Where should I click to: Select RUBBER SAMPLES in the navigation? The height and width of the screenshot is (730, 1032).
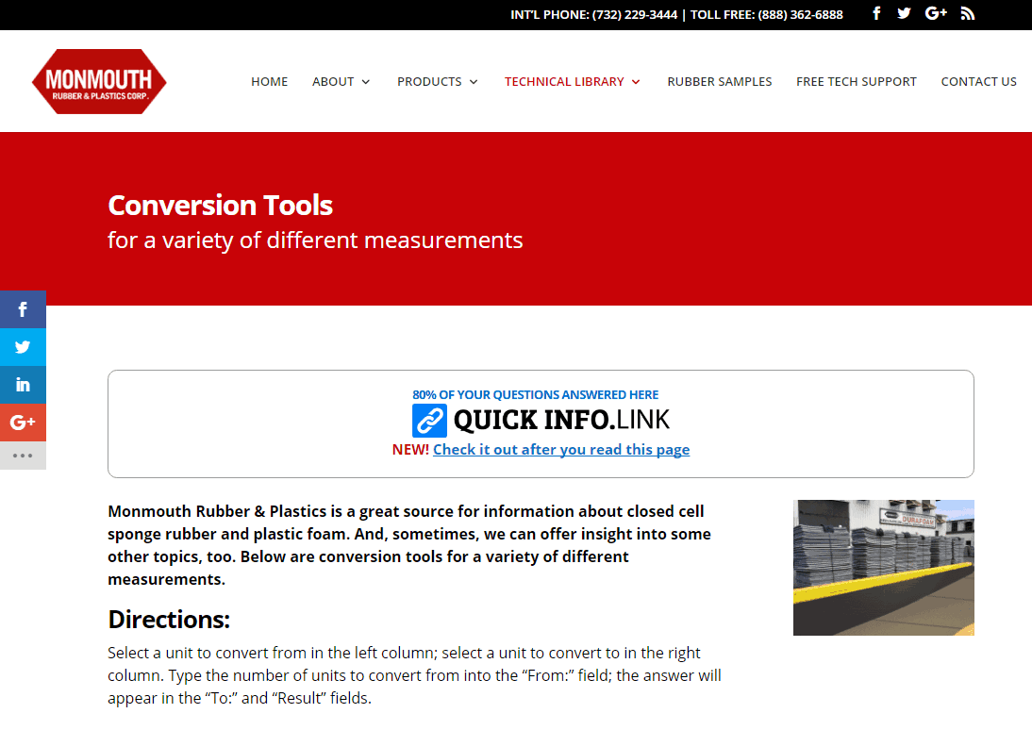pyautogui.click(x=719, y=81)
